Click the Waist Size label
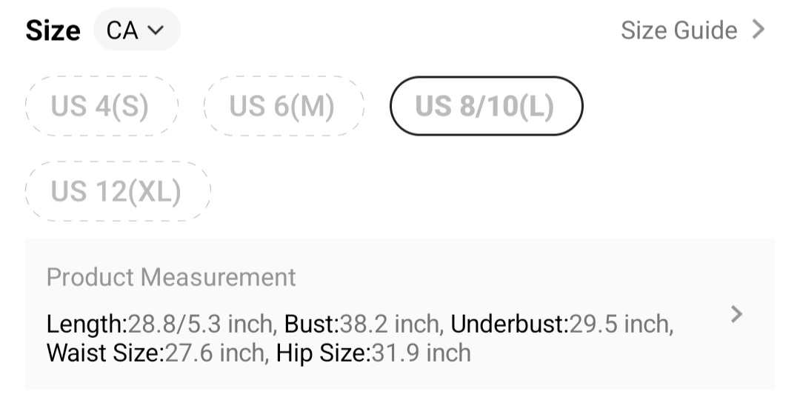 [x=104, y=353]
